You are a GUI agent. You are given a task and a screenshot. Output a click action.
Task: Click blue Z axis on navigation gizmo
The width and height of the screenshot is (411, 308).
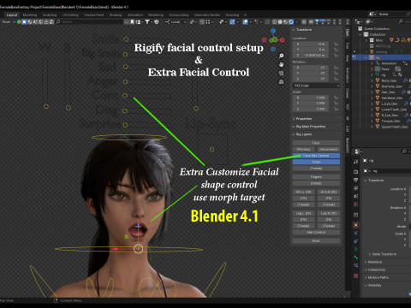tap(273, 31)
